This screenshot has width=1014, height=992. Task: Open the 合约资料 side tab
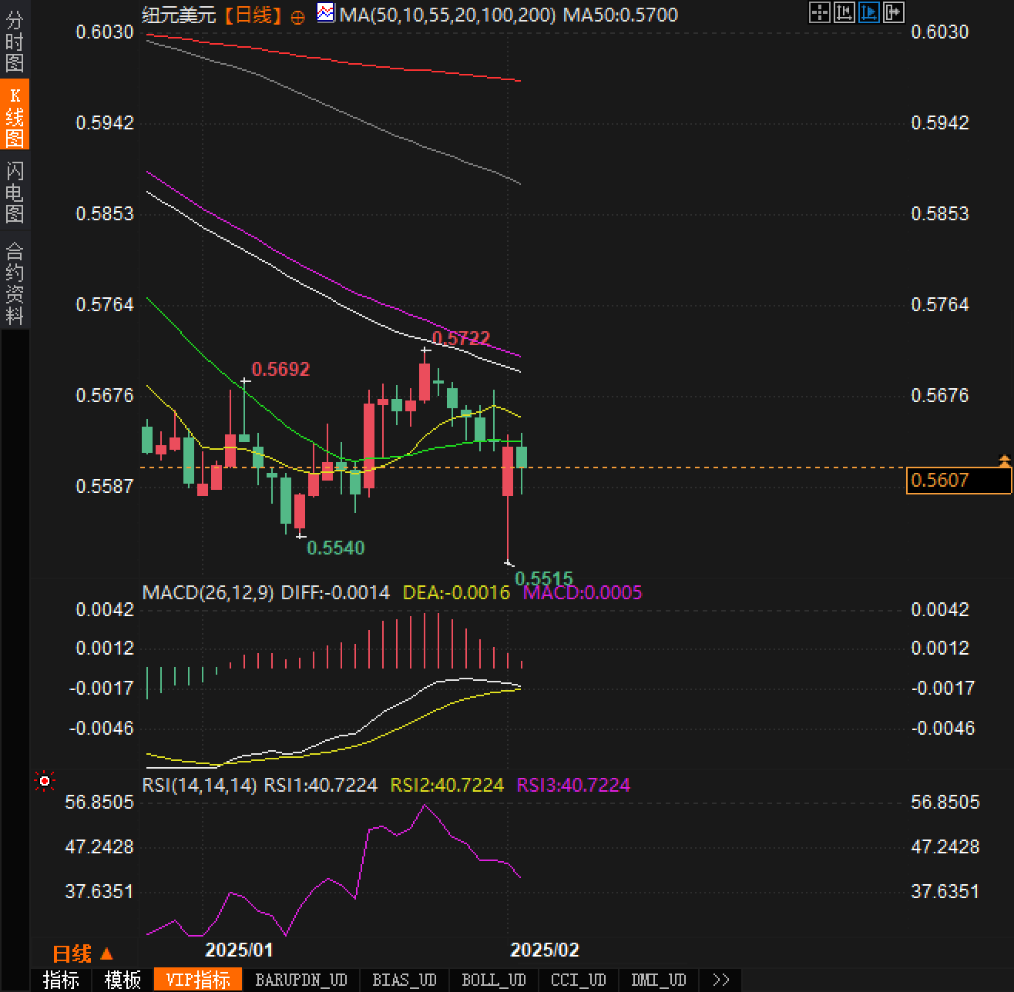15,283
